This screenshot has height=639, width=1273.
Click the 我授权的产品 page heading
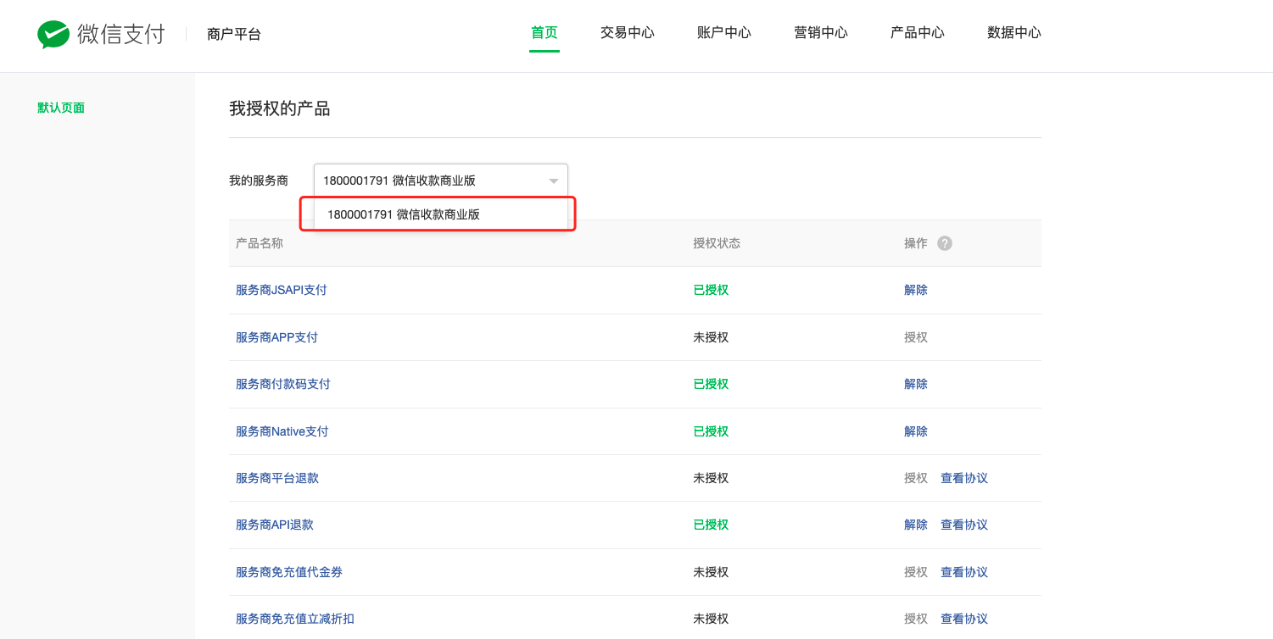coord(279,108)
